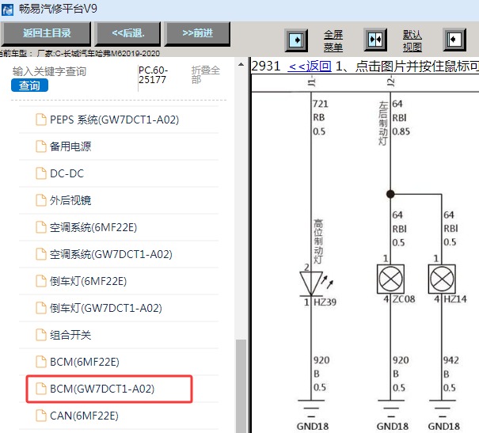479x433 pixels.
Task: Click the right-arrow panel icon near 全屏菜单
Action: [295, 40]
